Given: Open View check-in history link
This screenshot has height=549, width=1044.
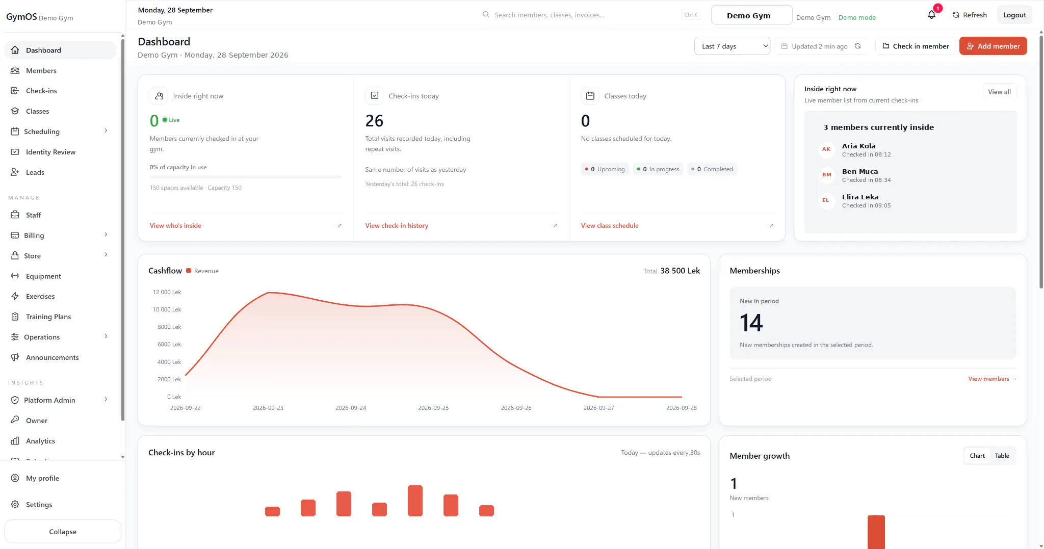Looking at the screenshot, I should tap(397, 225).
